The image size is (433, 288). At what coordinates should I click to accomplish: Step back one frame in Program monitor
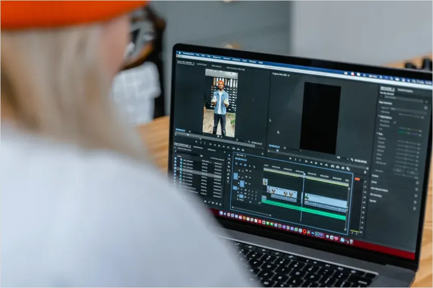tap(311, 162)
